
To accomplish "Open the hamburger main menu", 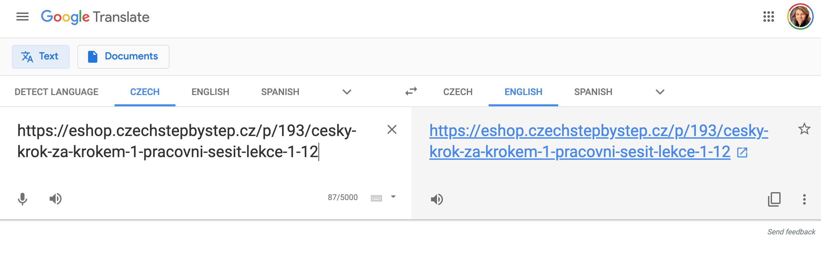I will [x=23, y=17].
